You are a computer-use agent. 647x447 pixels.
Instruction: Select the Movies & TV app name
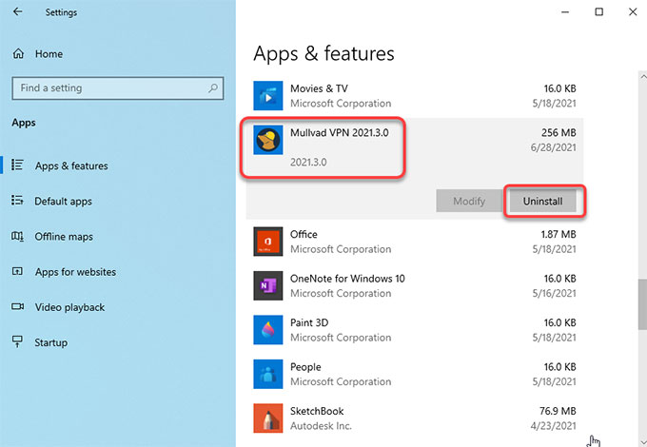pyautogui.click(x=319, y=88)
